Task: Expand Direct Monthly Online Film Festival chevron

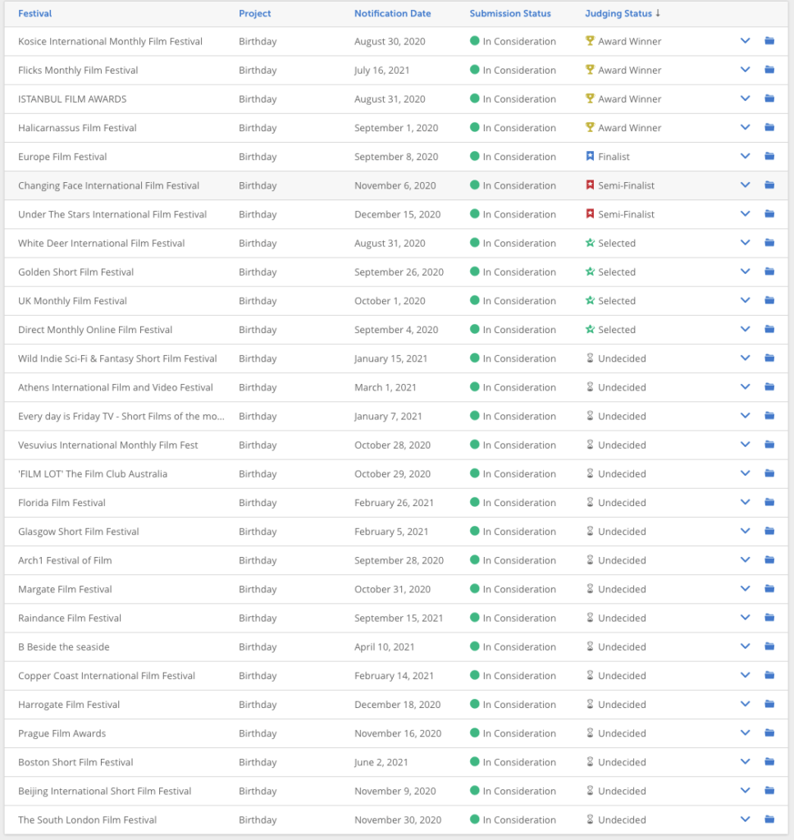Action: 745,330
